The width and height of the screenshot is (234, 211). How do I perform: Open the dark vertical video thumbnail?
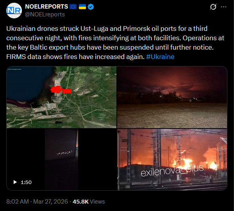coord(61,159)
